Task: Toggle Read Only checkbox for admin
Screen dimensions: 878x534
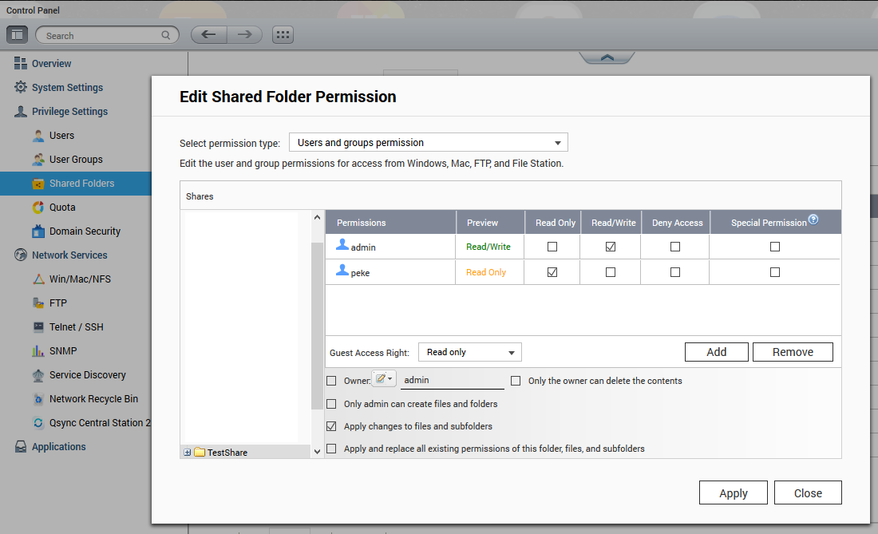Action: (552, 247)
